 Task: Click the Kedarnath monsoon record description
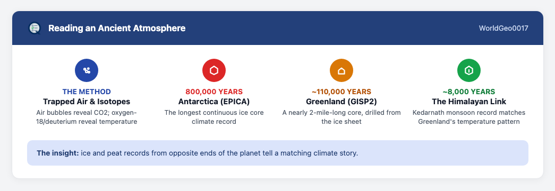468,117
